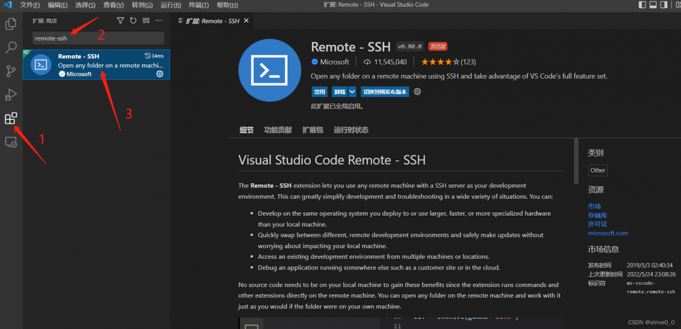Switch to the 功能贡献 tab
The height and width of the screenshot is (329, 681).
click(277, 129)
